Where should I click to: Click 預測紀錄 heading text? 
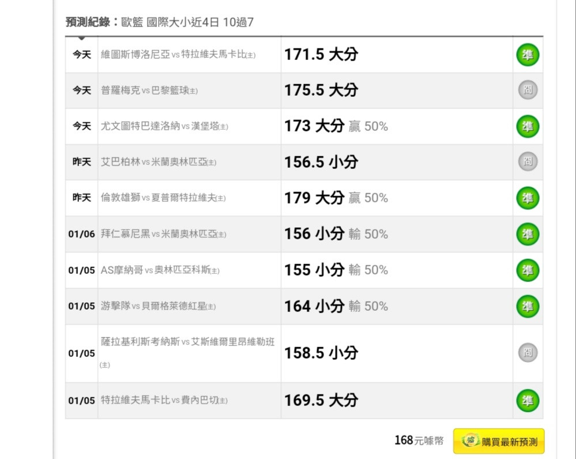(x=88, y=22)
